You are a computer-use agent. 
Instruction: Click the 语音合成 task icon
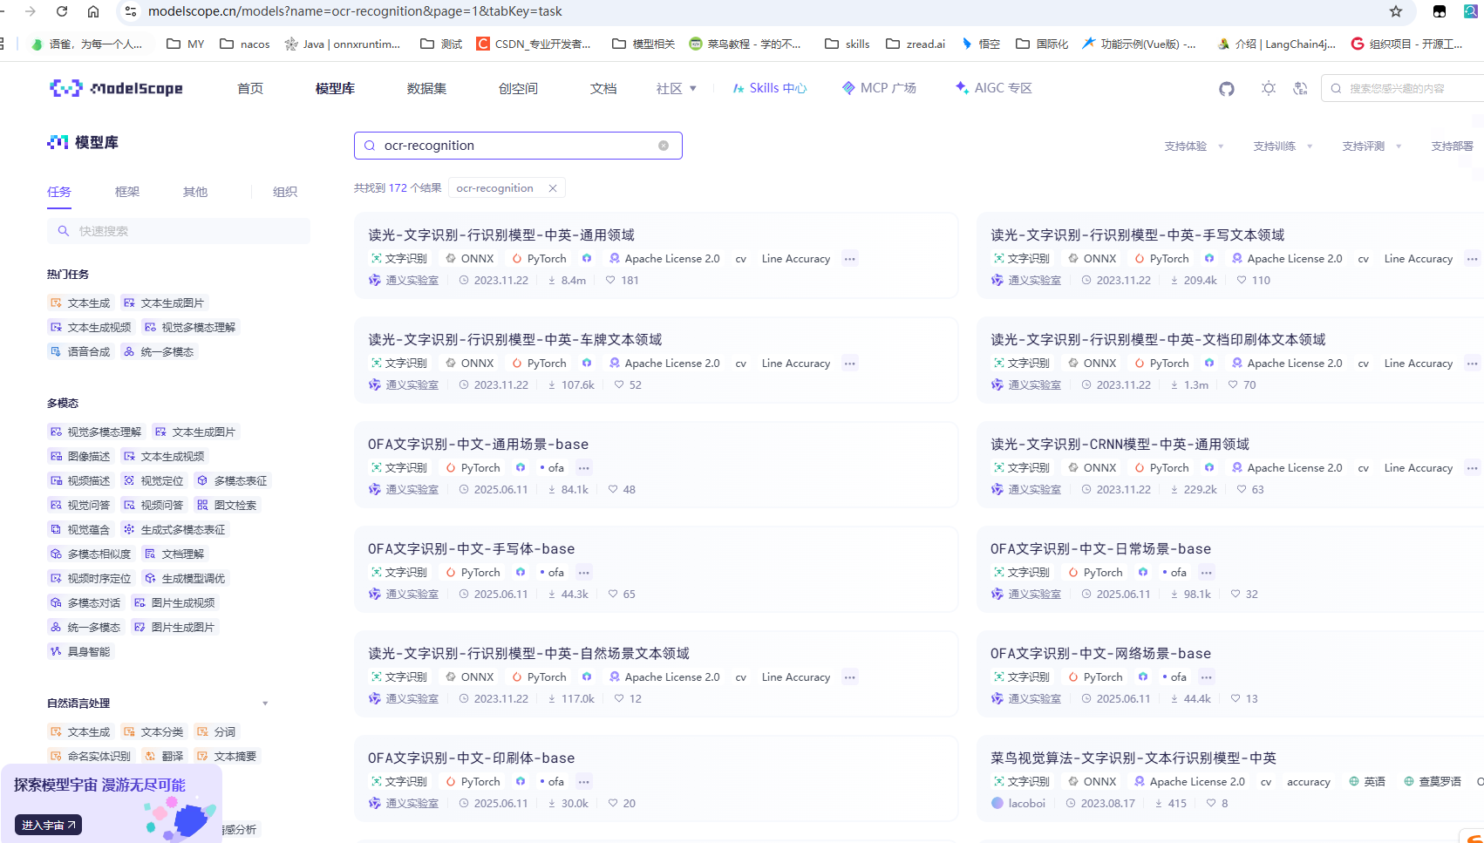click(x=56, y=352)
